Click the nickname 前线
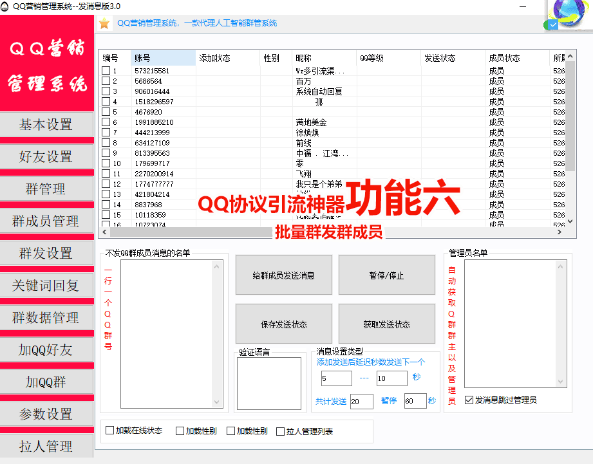The image size is (593, 464). tap(303, 143)
